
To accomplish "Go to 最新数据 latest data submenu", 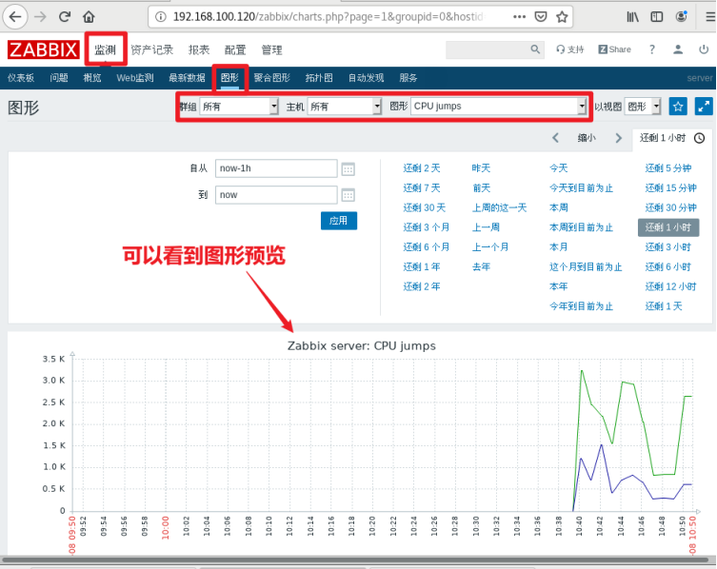I will pos(187,78).
